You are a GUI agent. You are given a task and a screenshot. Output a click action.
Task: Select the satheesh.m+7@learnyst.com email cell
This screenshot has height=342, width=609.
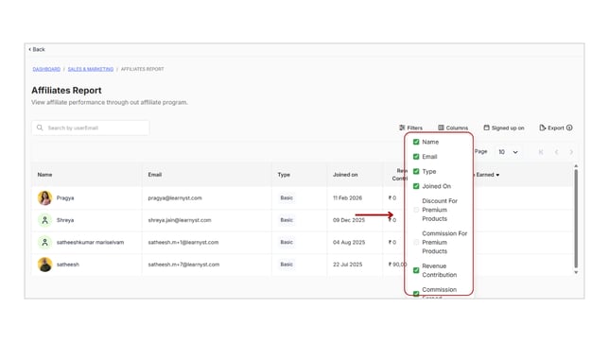pyautogui.click(x=183, y=265)
